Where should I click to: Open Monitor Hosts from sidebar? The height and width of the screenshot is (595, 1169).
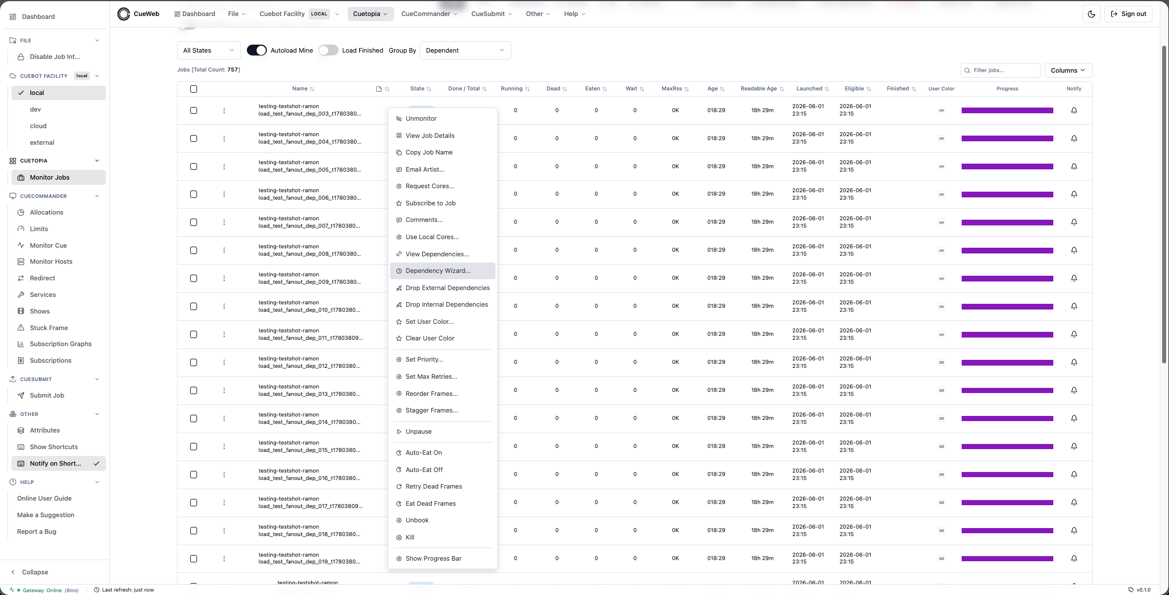click(x=51, y=261)
